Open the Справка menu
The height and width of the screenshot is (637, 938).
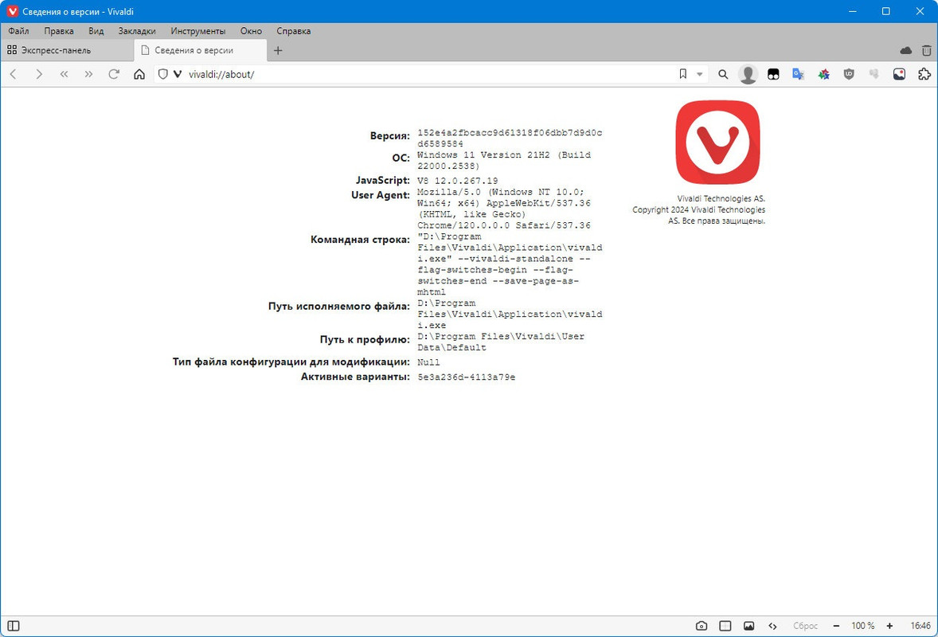(293, 31)
